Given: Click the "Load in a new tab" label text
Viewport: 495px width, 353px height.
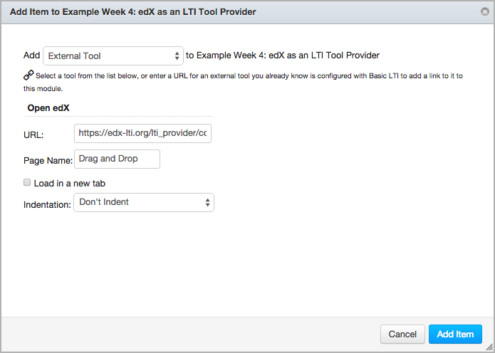Looking at the screenshot, I should coord(69,184).
